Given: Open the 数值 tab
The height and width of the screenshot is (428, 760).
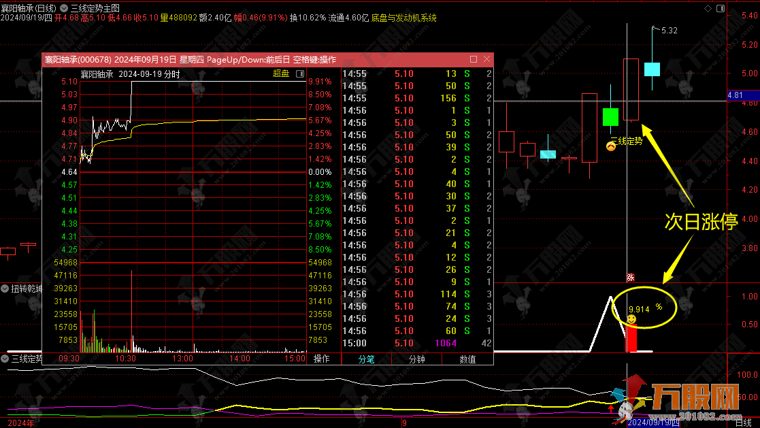Looking at the screenshot, I should point(467,359).
